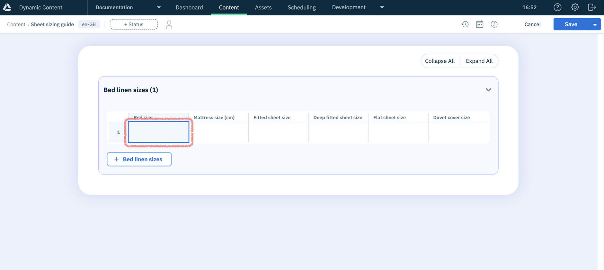
Task: Click the Amplience logo icon
Action: point(7,7)
